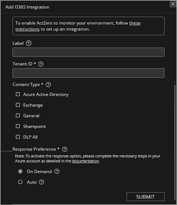177x205 pixels.
Task: Click the SUBMIT button
Action: (145, 197)
